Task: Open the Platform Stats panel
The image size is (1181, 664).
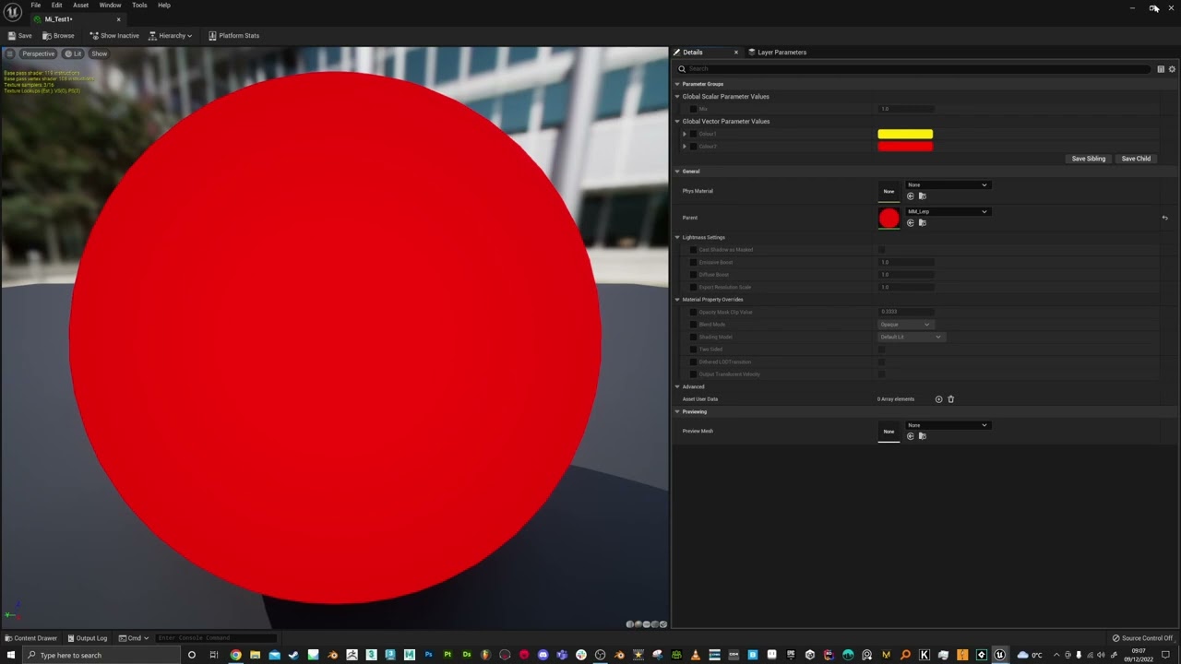Action: pos(233,35)
